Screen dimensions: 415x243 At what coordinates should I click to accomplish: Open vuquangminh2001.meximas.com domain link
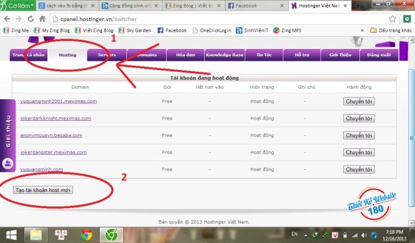[58, 101]
